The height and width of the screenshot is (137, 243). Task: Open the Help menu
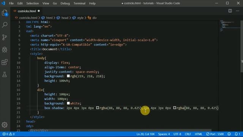[92, 3]
